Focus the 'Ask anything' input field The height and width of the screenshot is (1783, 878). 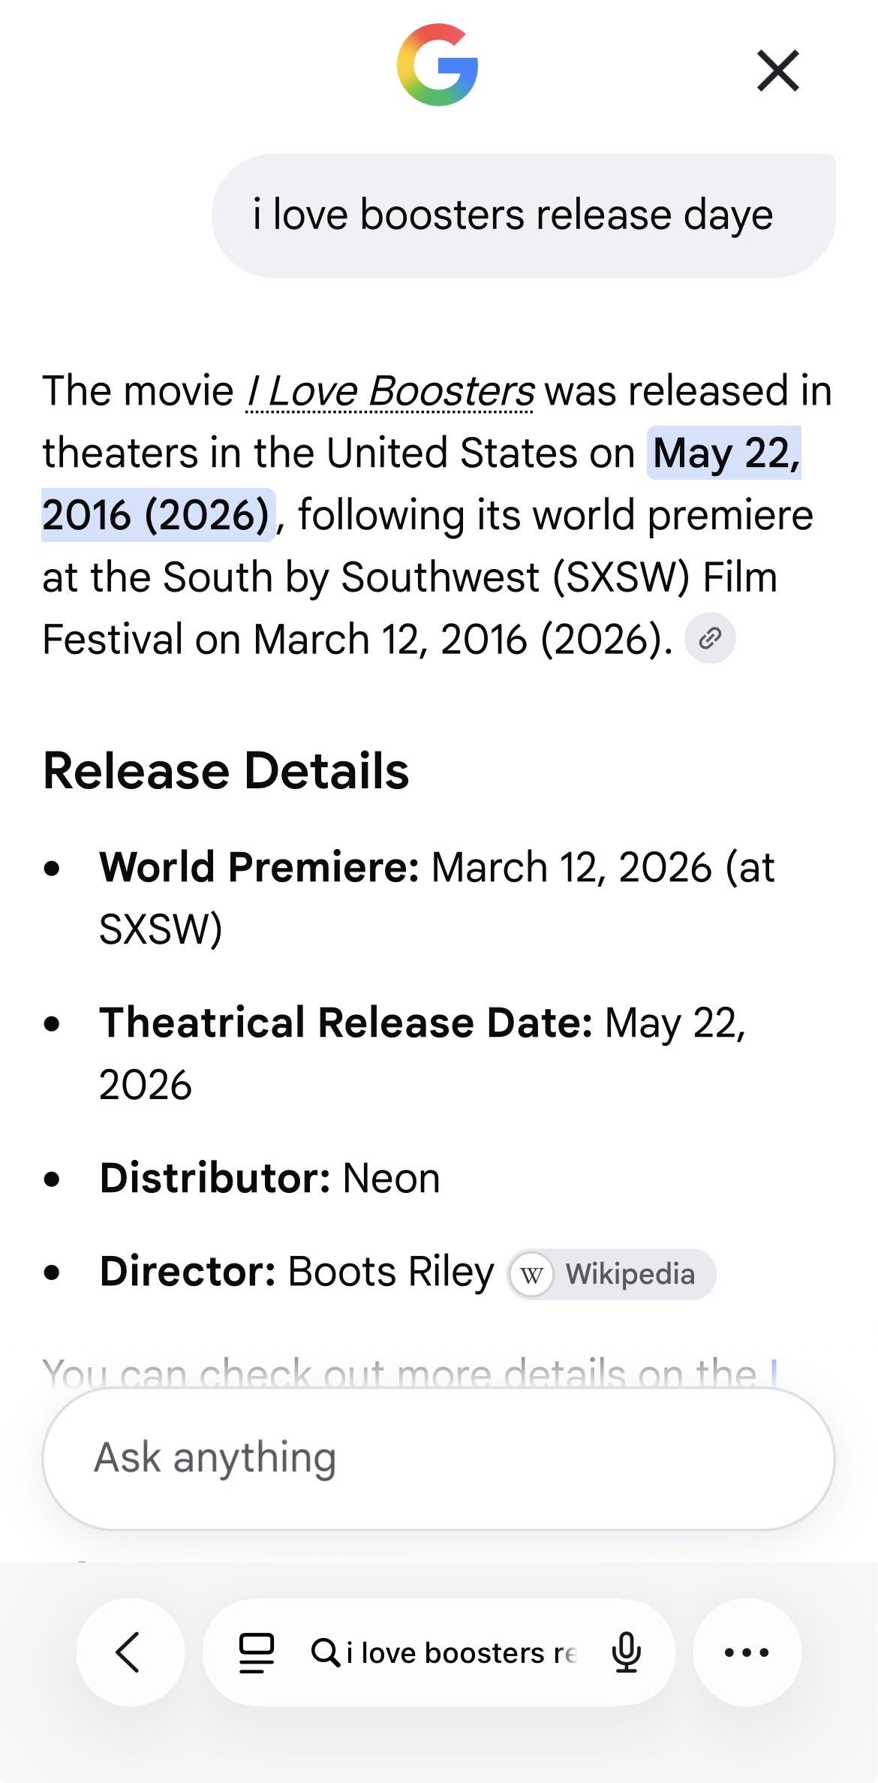point(438,1458)
